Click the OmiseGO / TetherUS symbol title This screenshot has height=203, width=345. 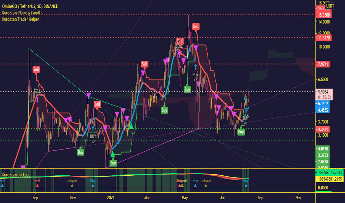point(30,6)
